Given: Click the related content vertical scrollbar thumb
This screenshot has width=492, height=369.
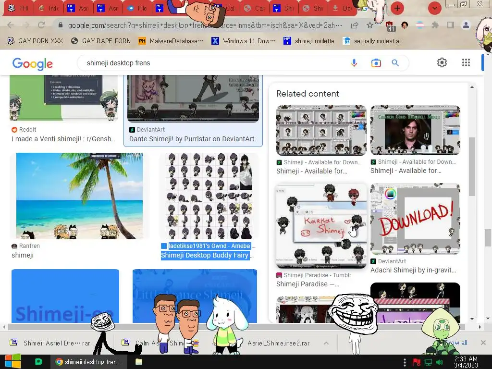Looking at the screenshot, I should [x=472, y=166].
